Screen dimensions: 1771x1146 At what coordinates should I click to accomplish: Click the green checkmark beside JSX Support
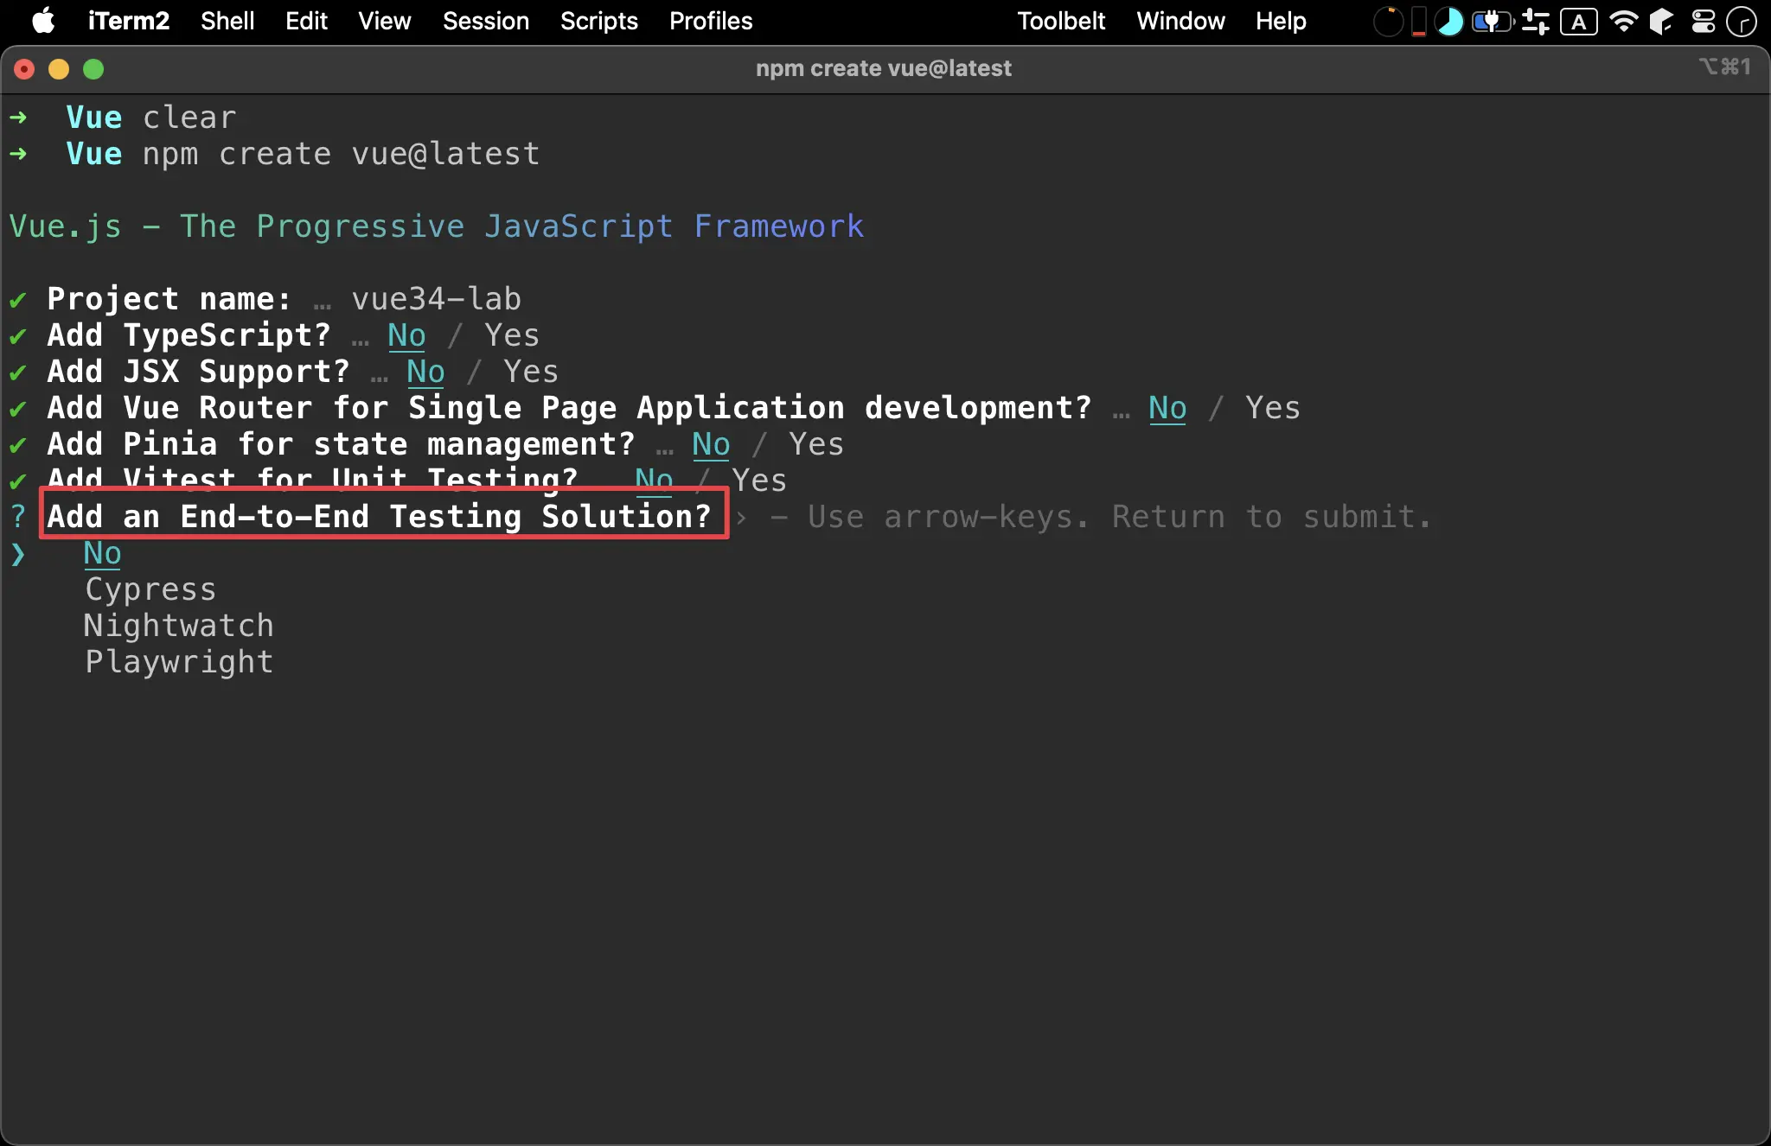tap(17, 372)
